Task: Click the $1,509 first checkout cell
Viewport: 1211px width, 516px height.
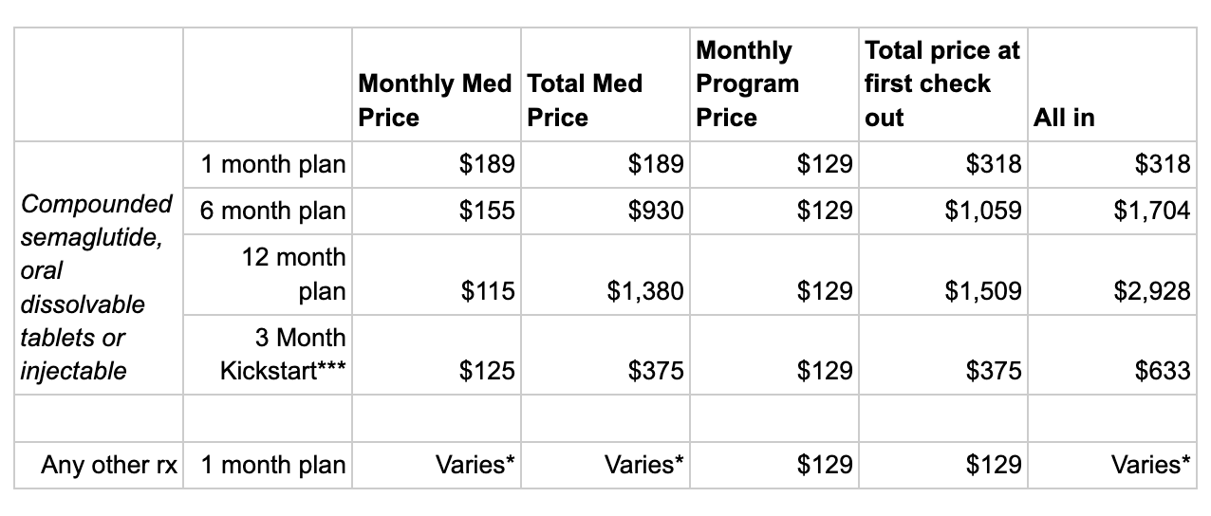Action: tap(983, 290)
